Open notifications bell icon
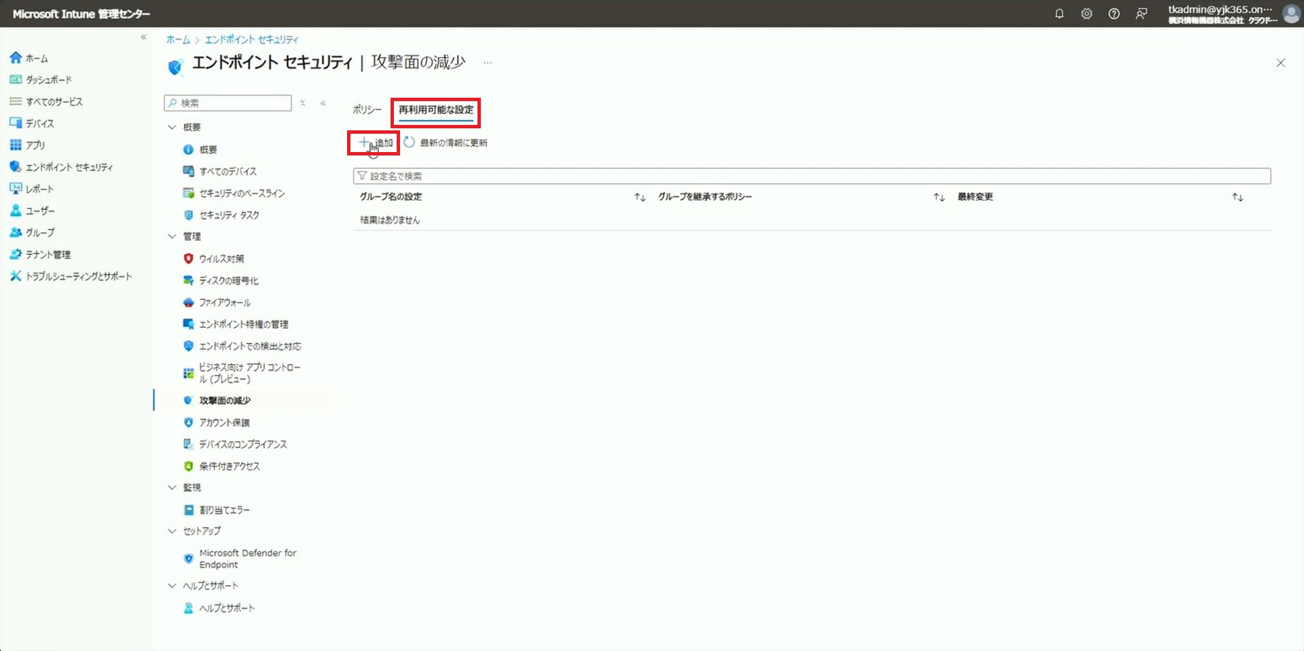This screenshot has width=1304, height=651. tap(1059, 14)
